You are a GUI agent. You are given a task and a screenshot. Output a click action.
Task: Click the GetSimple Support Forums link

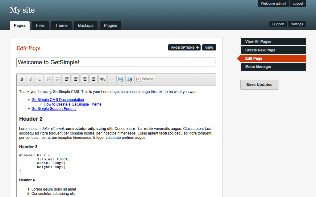[54, 109]
